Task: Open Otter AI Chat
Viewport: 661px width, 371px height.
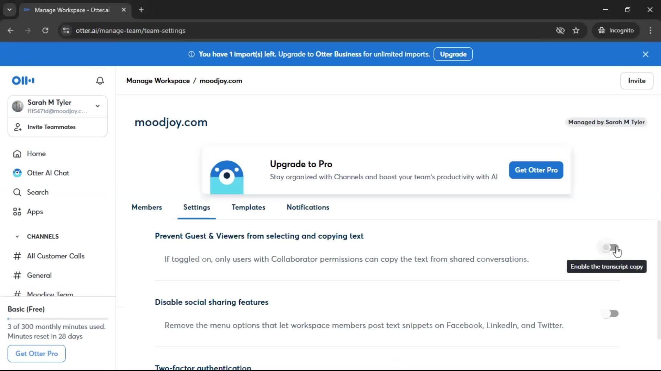Action: tap(48, 173)
